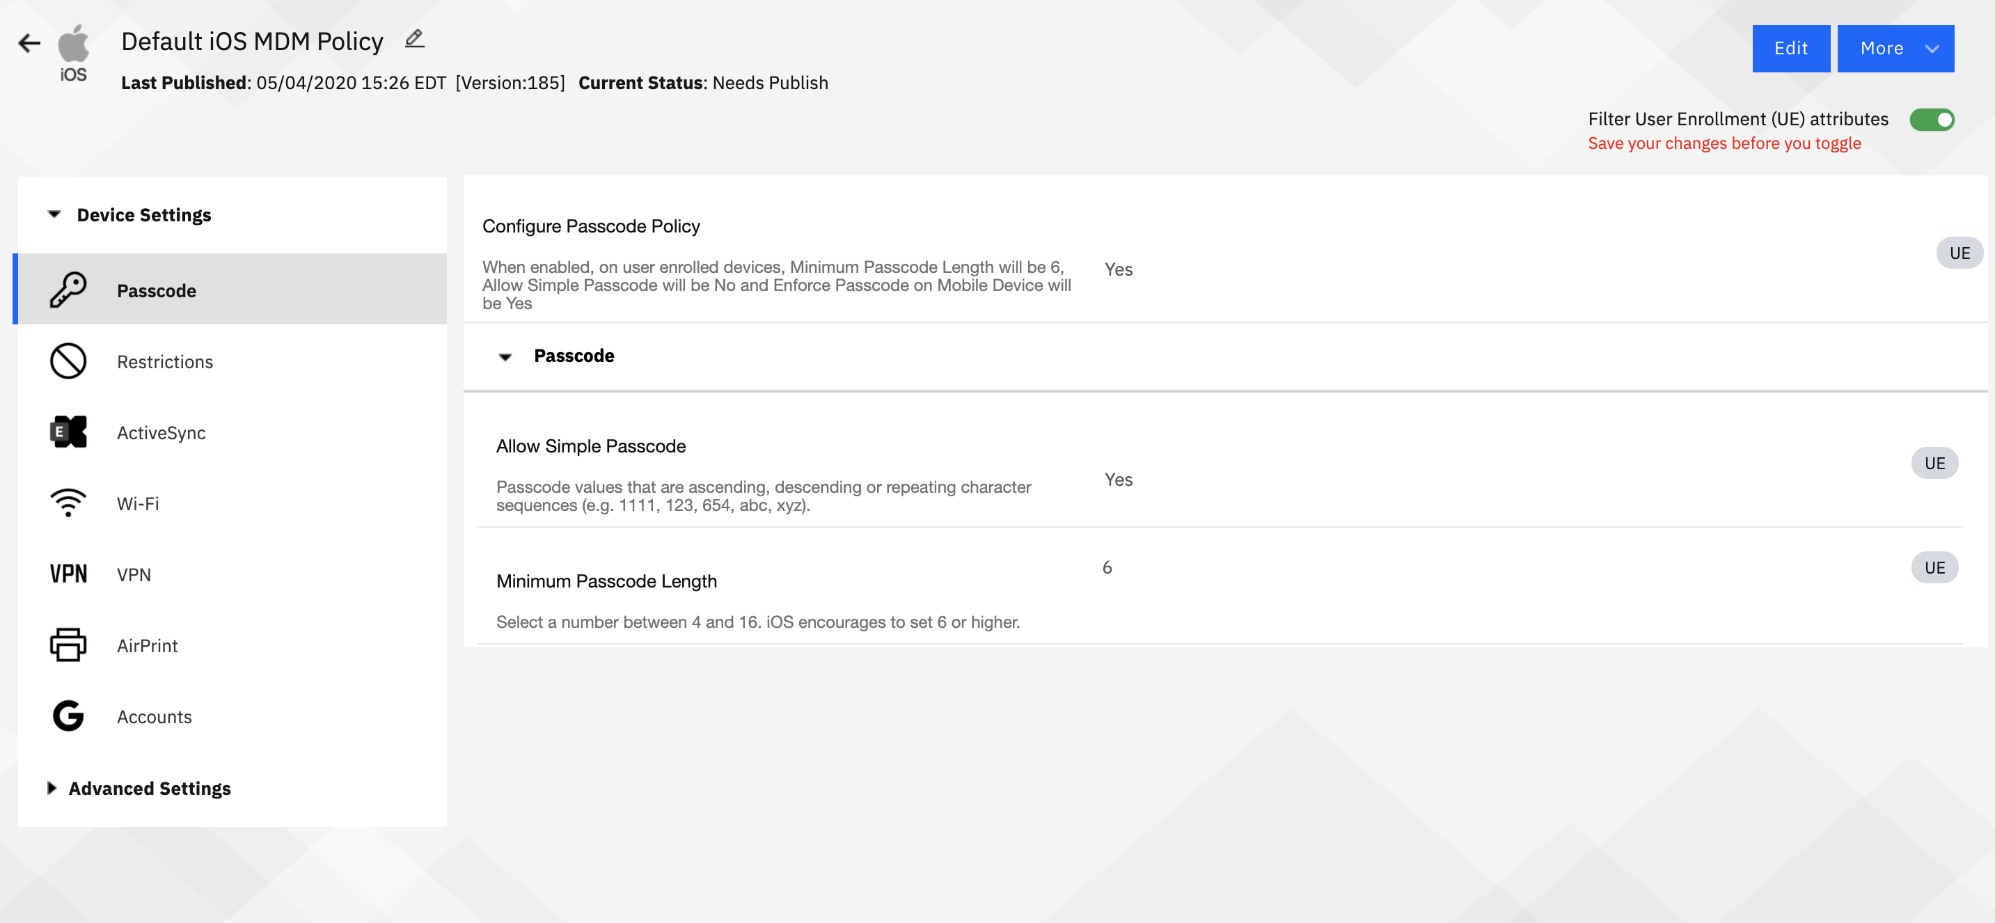Click the Last Published date text
This screenshot has width=1995, height=923.
click(x=283, y=83)
